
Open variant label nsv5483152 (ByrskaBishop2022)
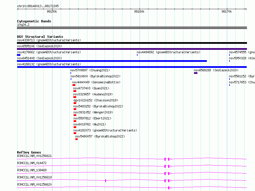[98, 106]
